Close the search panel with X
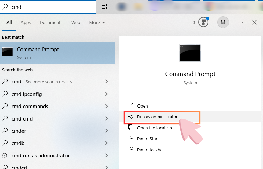263x169 pixels. [254, 22]
